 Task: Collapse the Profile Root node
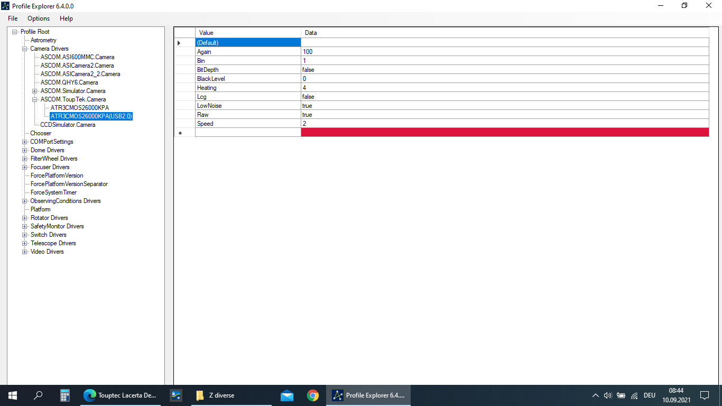[15, 32]
